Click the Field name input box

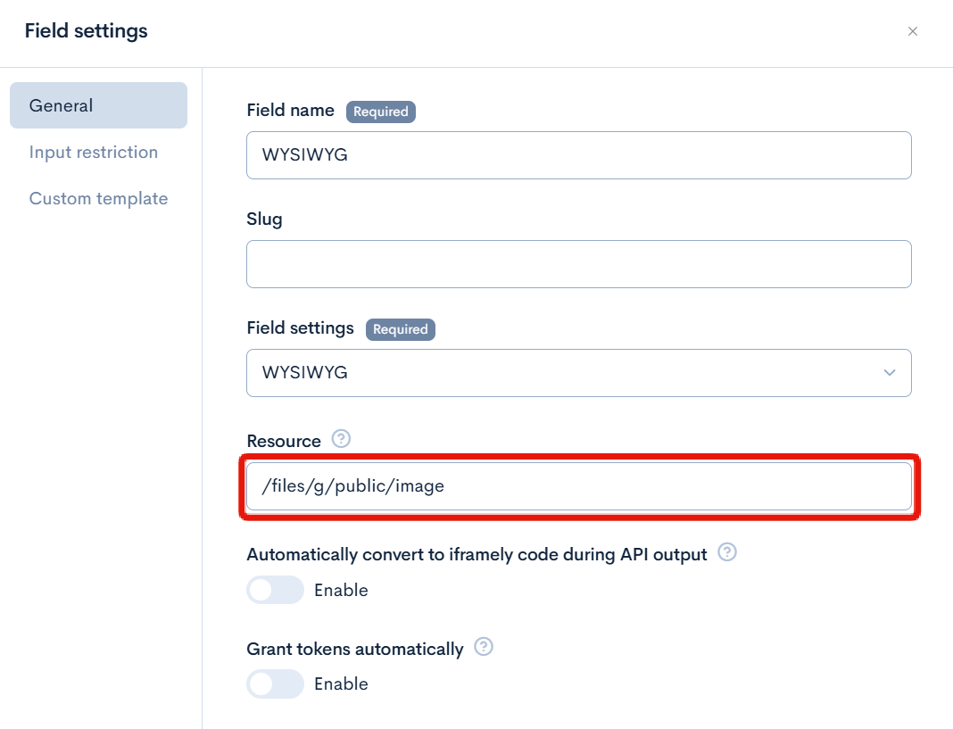coord(578,155)
